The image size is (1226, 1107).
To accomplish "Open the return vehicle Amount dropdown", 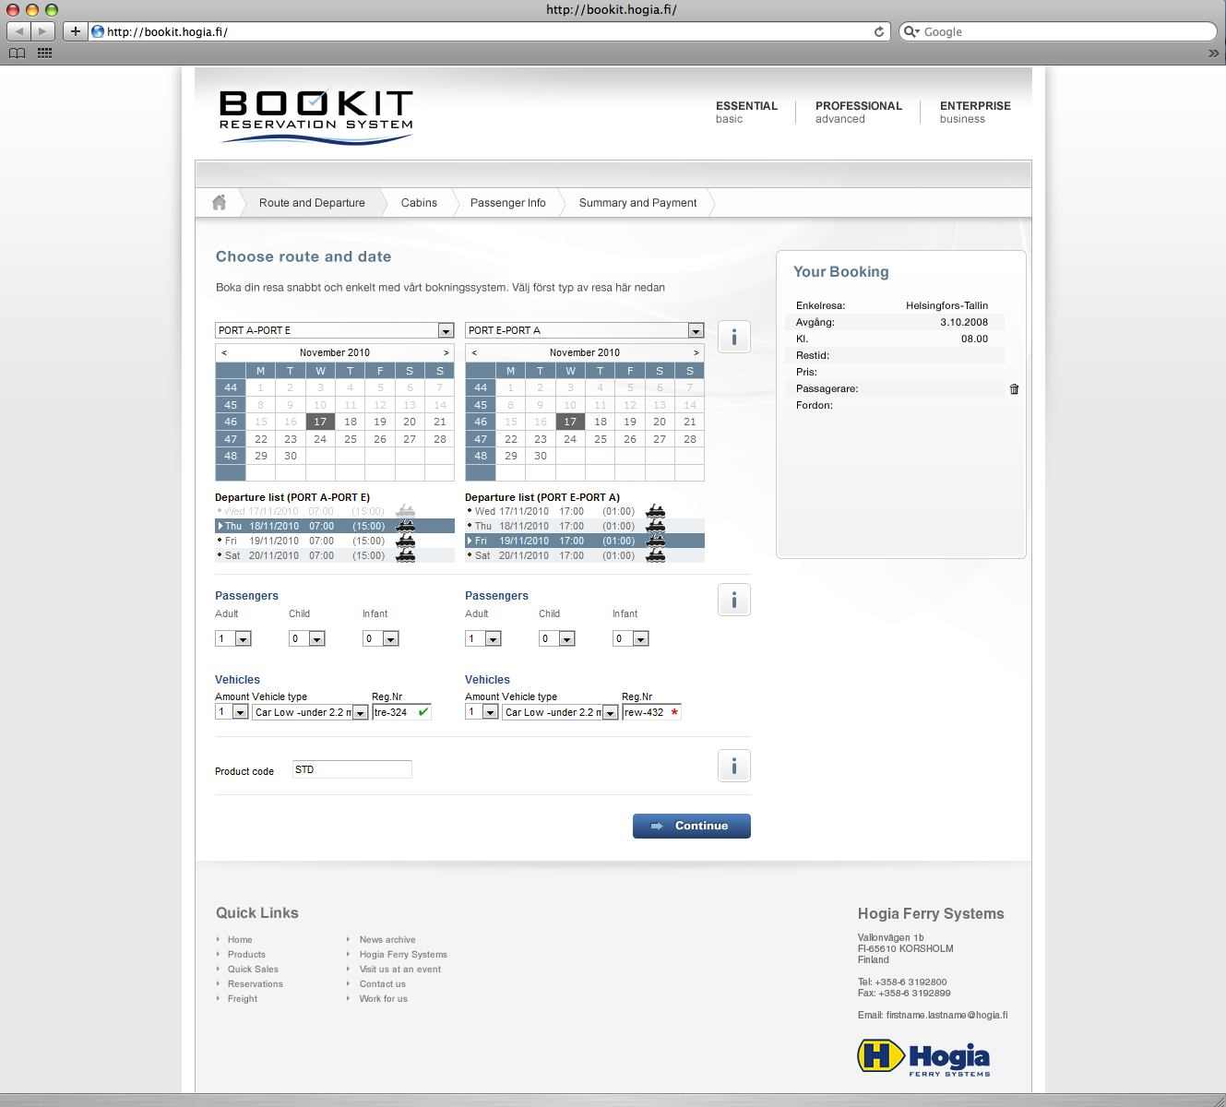I will (x=482, y=712).
